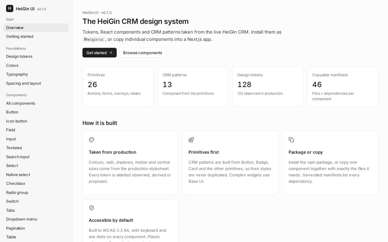Screen dimensions: 388x242
Task: Click the blocks icon above Primitives first
Action: [191, 140]
